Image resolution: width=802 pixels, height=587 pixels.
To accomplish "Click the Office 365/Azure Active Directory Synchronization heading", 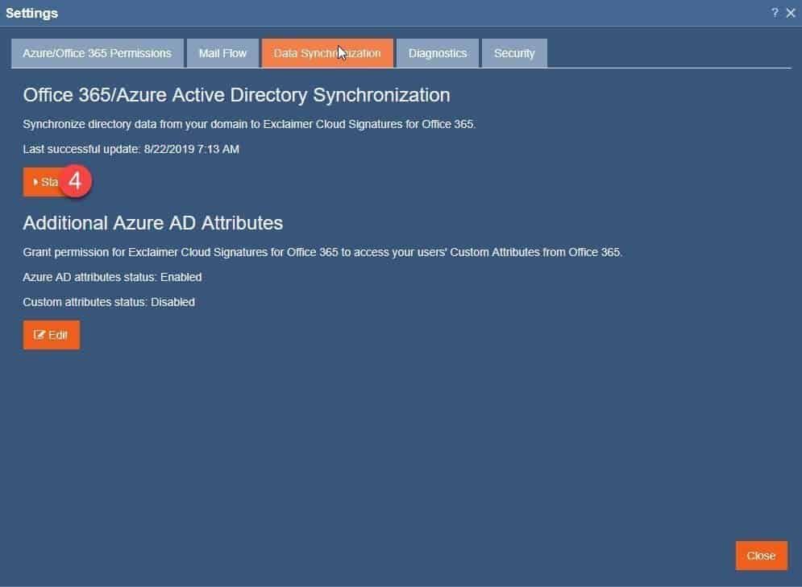I will pyautogui.click(x=236, y=95).
